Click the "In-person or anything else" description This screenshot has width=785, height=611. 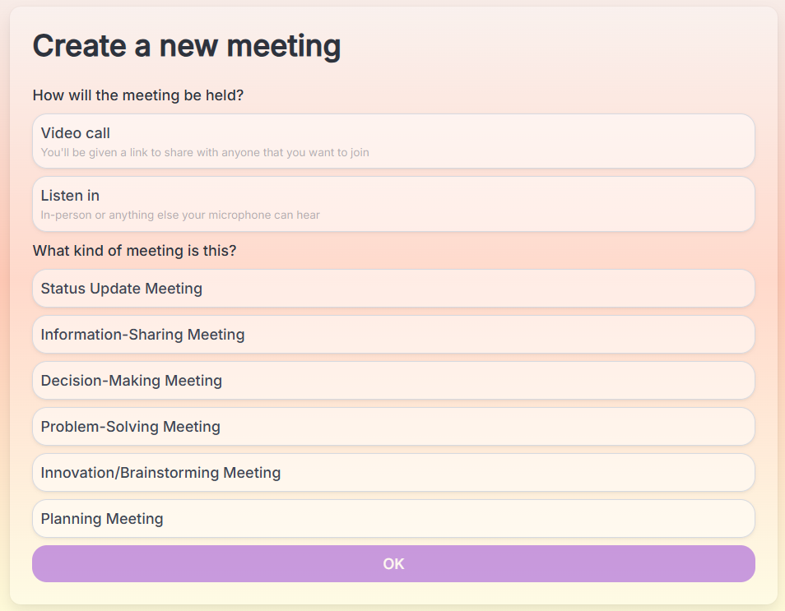(x=180, y=215)
